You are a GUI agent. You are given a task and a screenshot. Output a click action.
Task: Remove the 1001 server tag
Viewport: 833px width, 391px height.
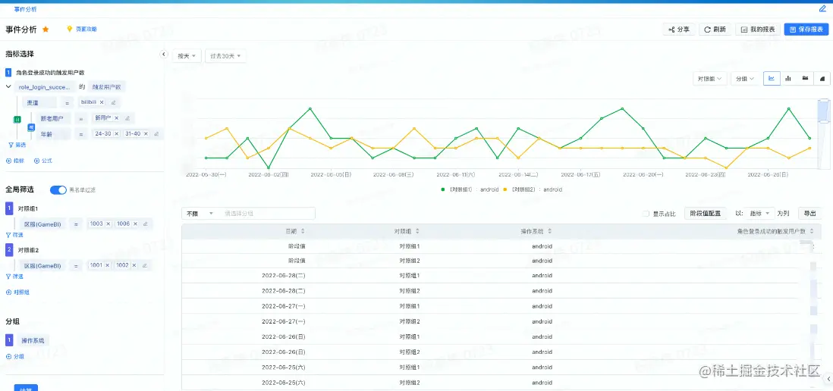(107, 265)
